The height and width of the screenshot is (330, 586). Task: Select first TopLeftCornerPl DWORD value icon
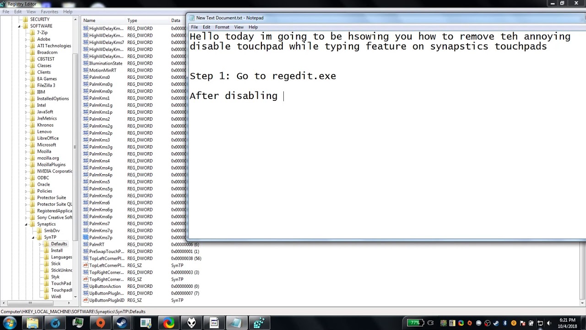[x=86, y=258]
